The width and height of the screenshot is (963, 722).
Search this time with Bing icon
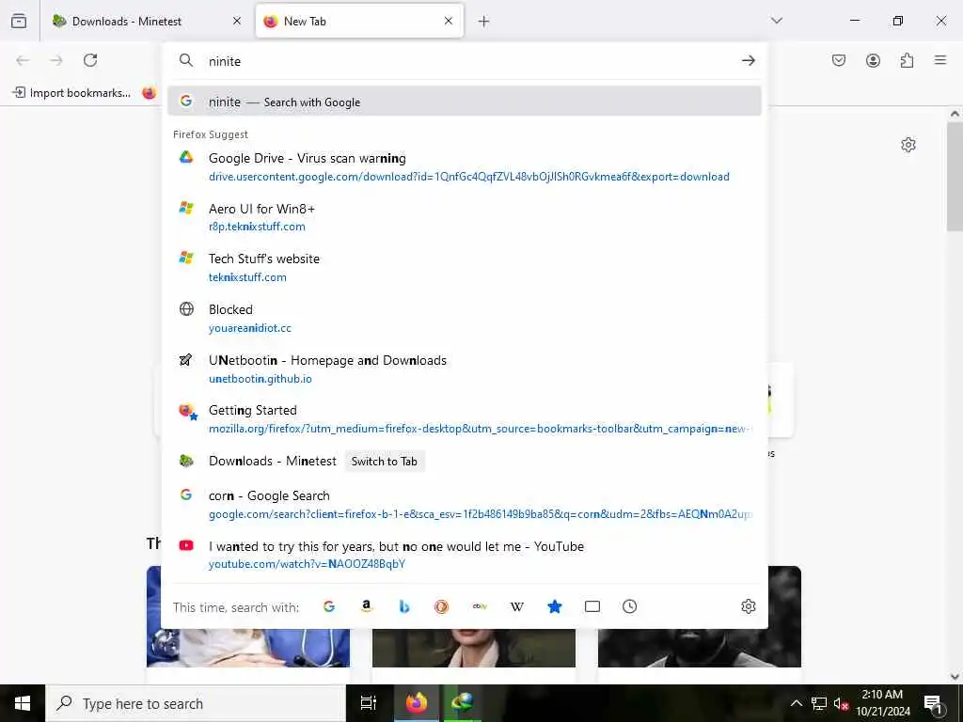tap(404, 606)
